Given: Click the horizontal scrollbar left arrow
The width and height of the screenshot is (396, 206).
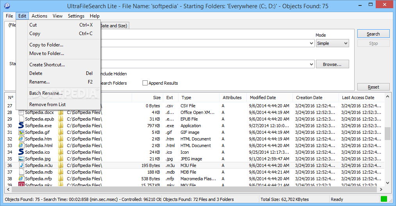Looking at the screenshot, I should click(x=8, y=189).
